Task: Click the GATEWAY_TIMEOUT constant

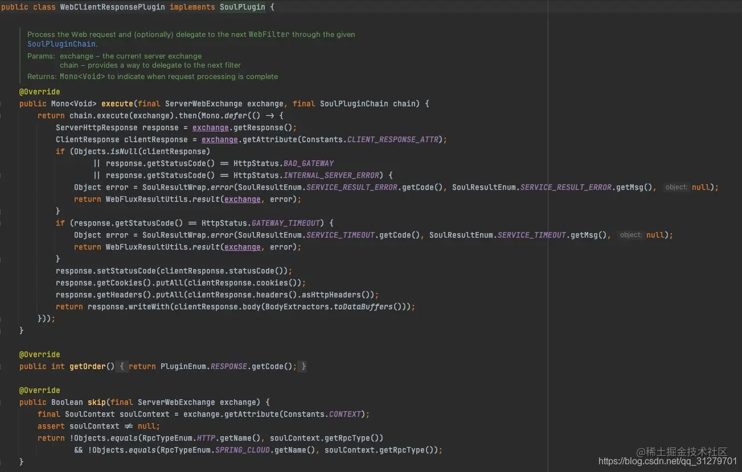Action: coord(286,223)
